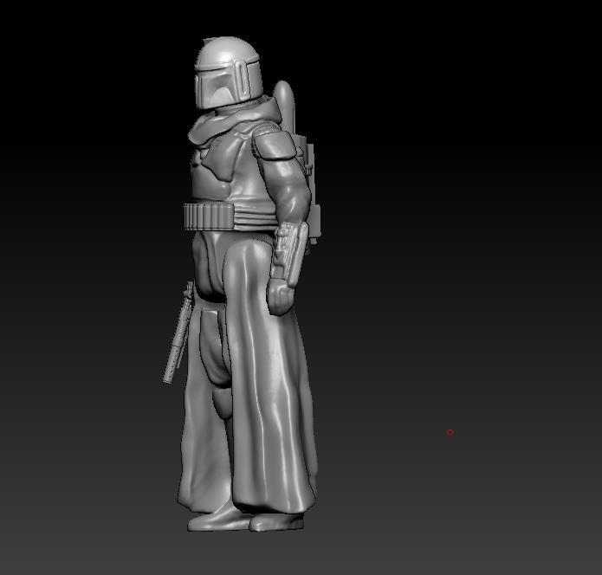The width and height of the screenshot is (602, 575).
Task: Click the helmet of the sculpted figure
Action: (228, 74)
